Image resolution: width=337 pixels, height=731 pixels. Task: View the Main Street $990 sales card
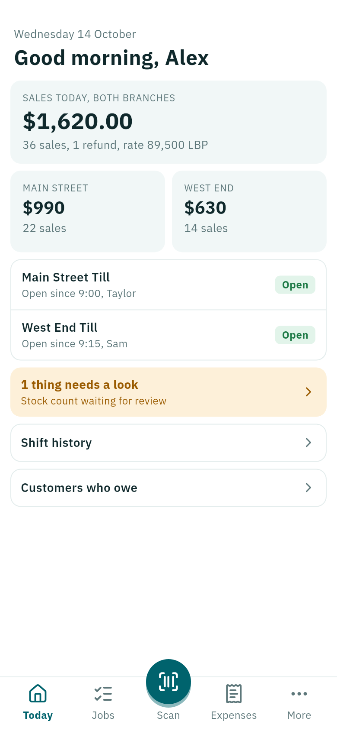click(88, 211)
